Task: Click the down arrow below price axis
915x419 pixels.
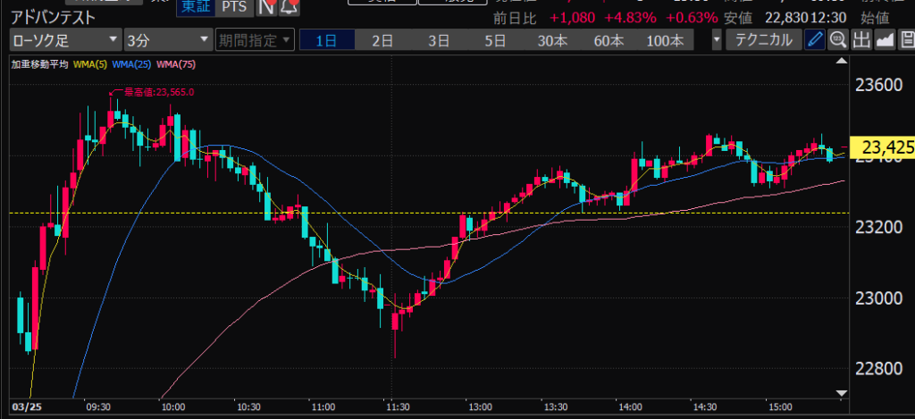Action: tap(839, 392)
